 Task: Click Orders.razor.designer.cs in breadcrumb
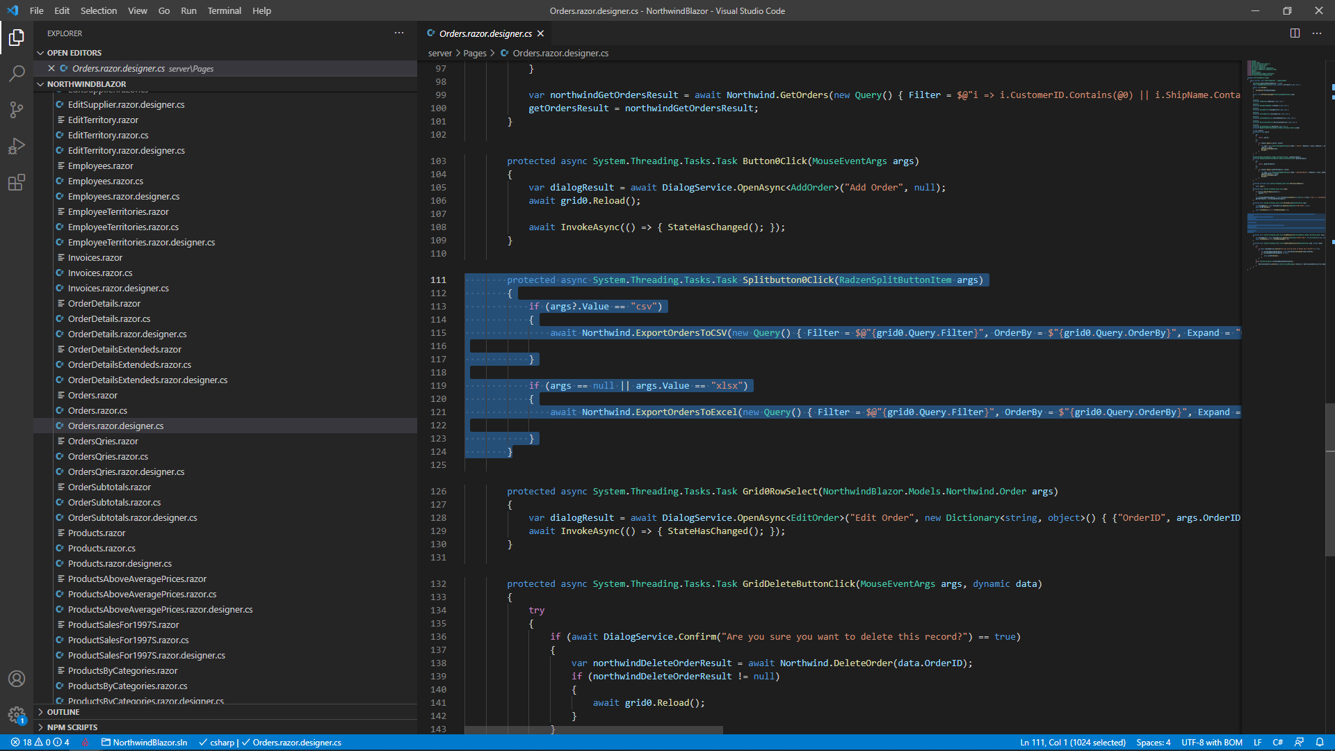point(560,53)
